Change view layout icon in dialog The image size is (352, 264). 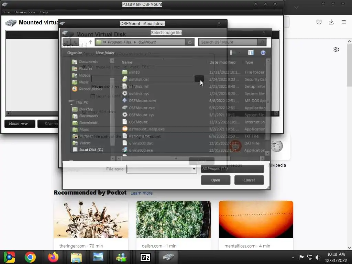coord(232,53)
